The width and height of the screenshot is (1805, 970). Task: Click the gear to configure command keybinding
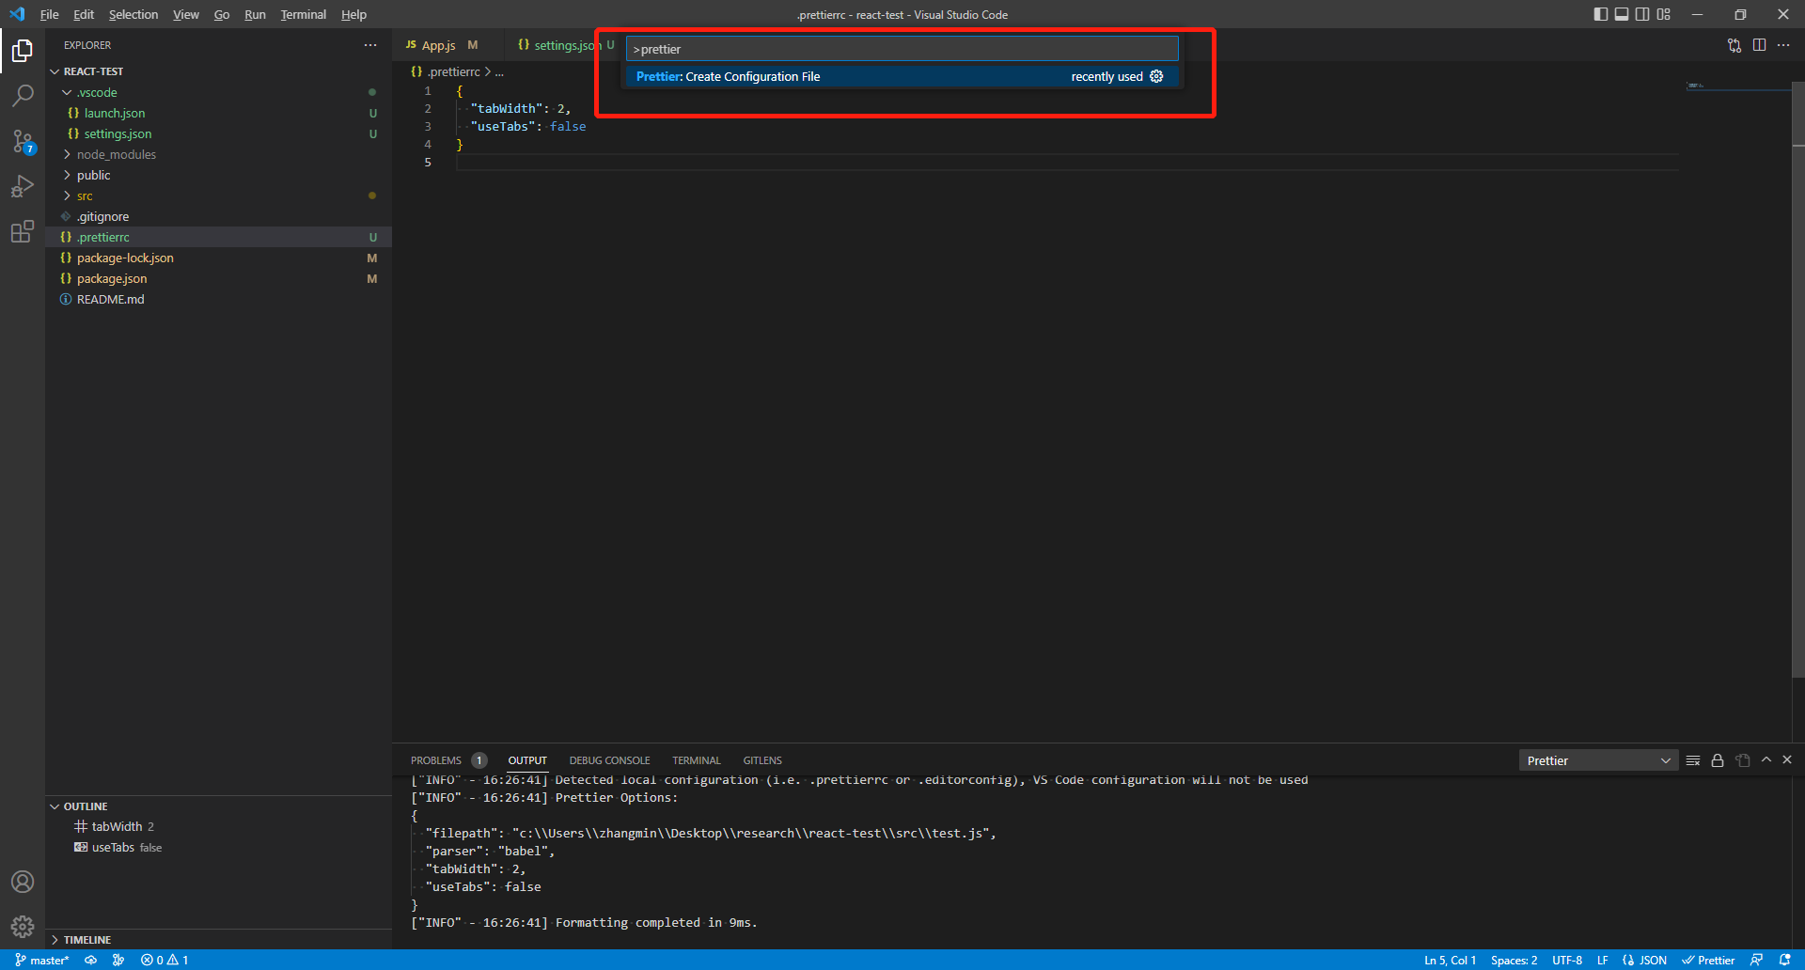tap(1156, 76)
